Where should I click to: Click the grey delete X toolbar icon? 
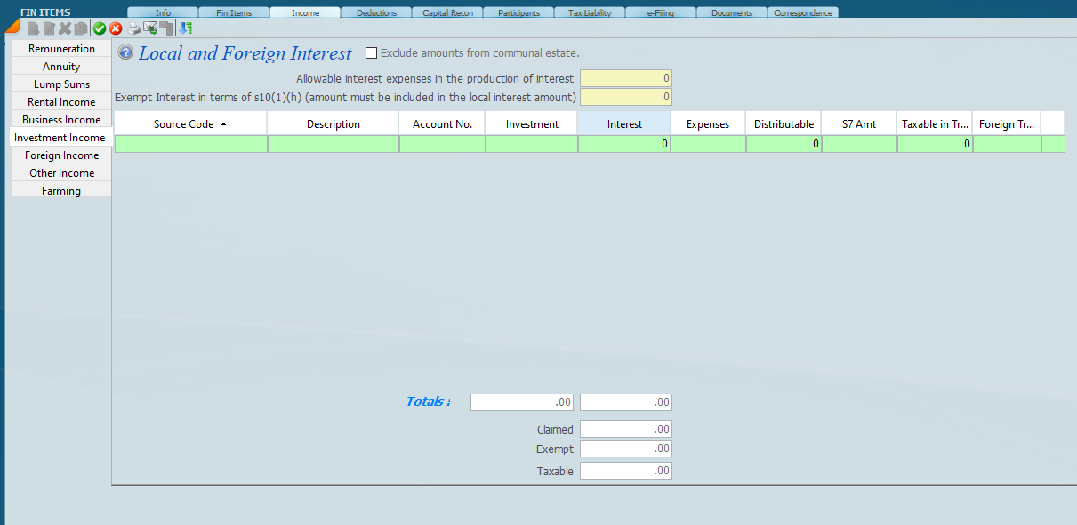click(x=65, y=28)
